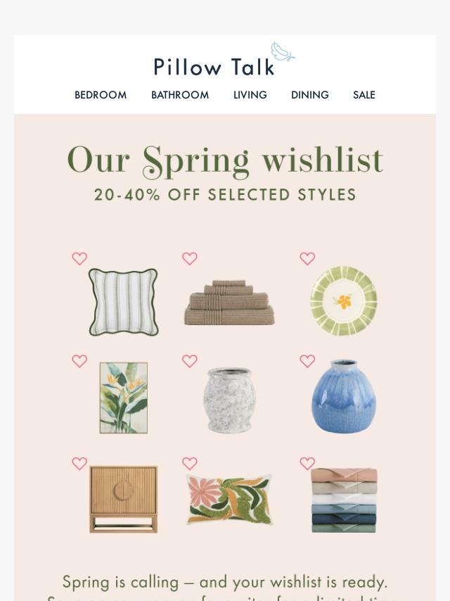Go to the DINING category
Screen dimensions: 450x601
(x=310, y=95)
